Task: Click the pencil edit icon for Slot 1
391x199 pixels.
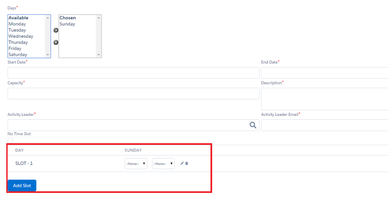Action: click(182, 163)
